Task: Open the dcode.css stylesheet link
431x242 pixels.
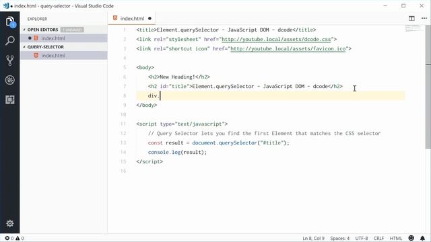Action: (276, 39)
